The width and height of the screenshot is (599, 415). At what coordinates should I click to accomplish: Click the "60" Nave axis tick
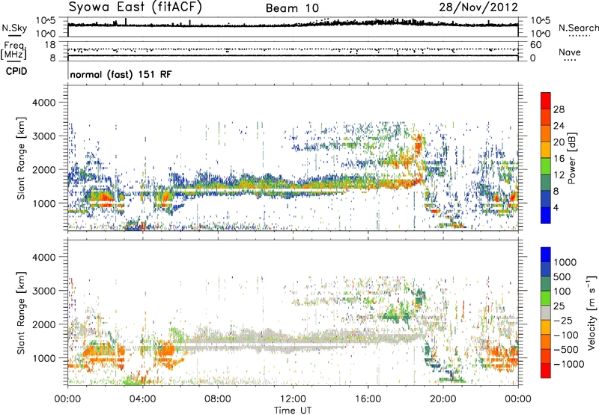tap(535, 45)
